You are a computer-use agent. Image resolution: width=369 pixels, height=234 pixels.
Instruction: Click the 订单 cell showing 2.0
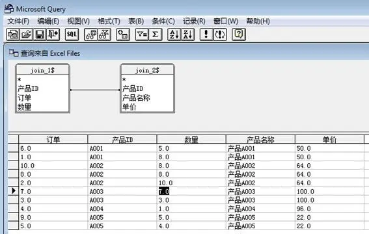point(53,183)
